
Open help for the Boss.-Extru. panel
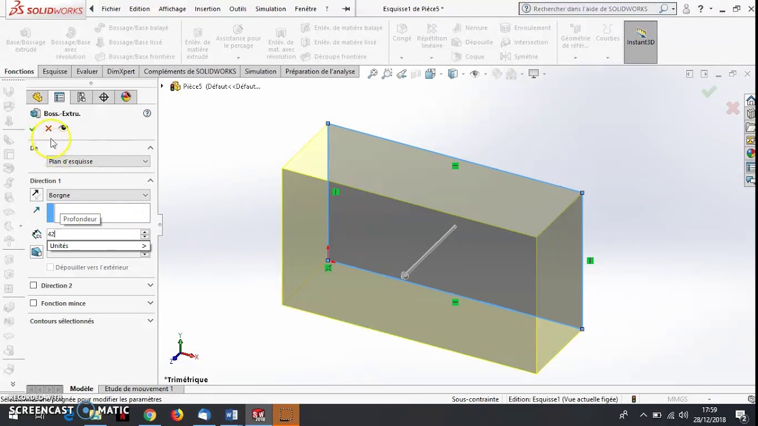147,114
